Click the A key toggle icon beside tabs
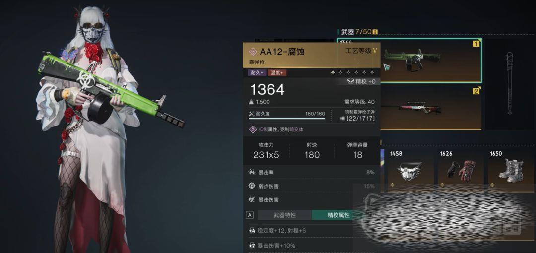Screen dimensions: 536x253 tap(250, 215)
